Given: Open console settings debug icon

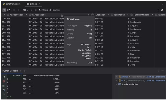Looking at the screenshot, I should pos(4,90).
